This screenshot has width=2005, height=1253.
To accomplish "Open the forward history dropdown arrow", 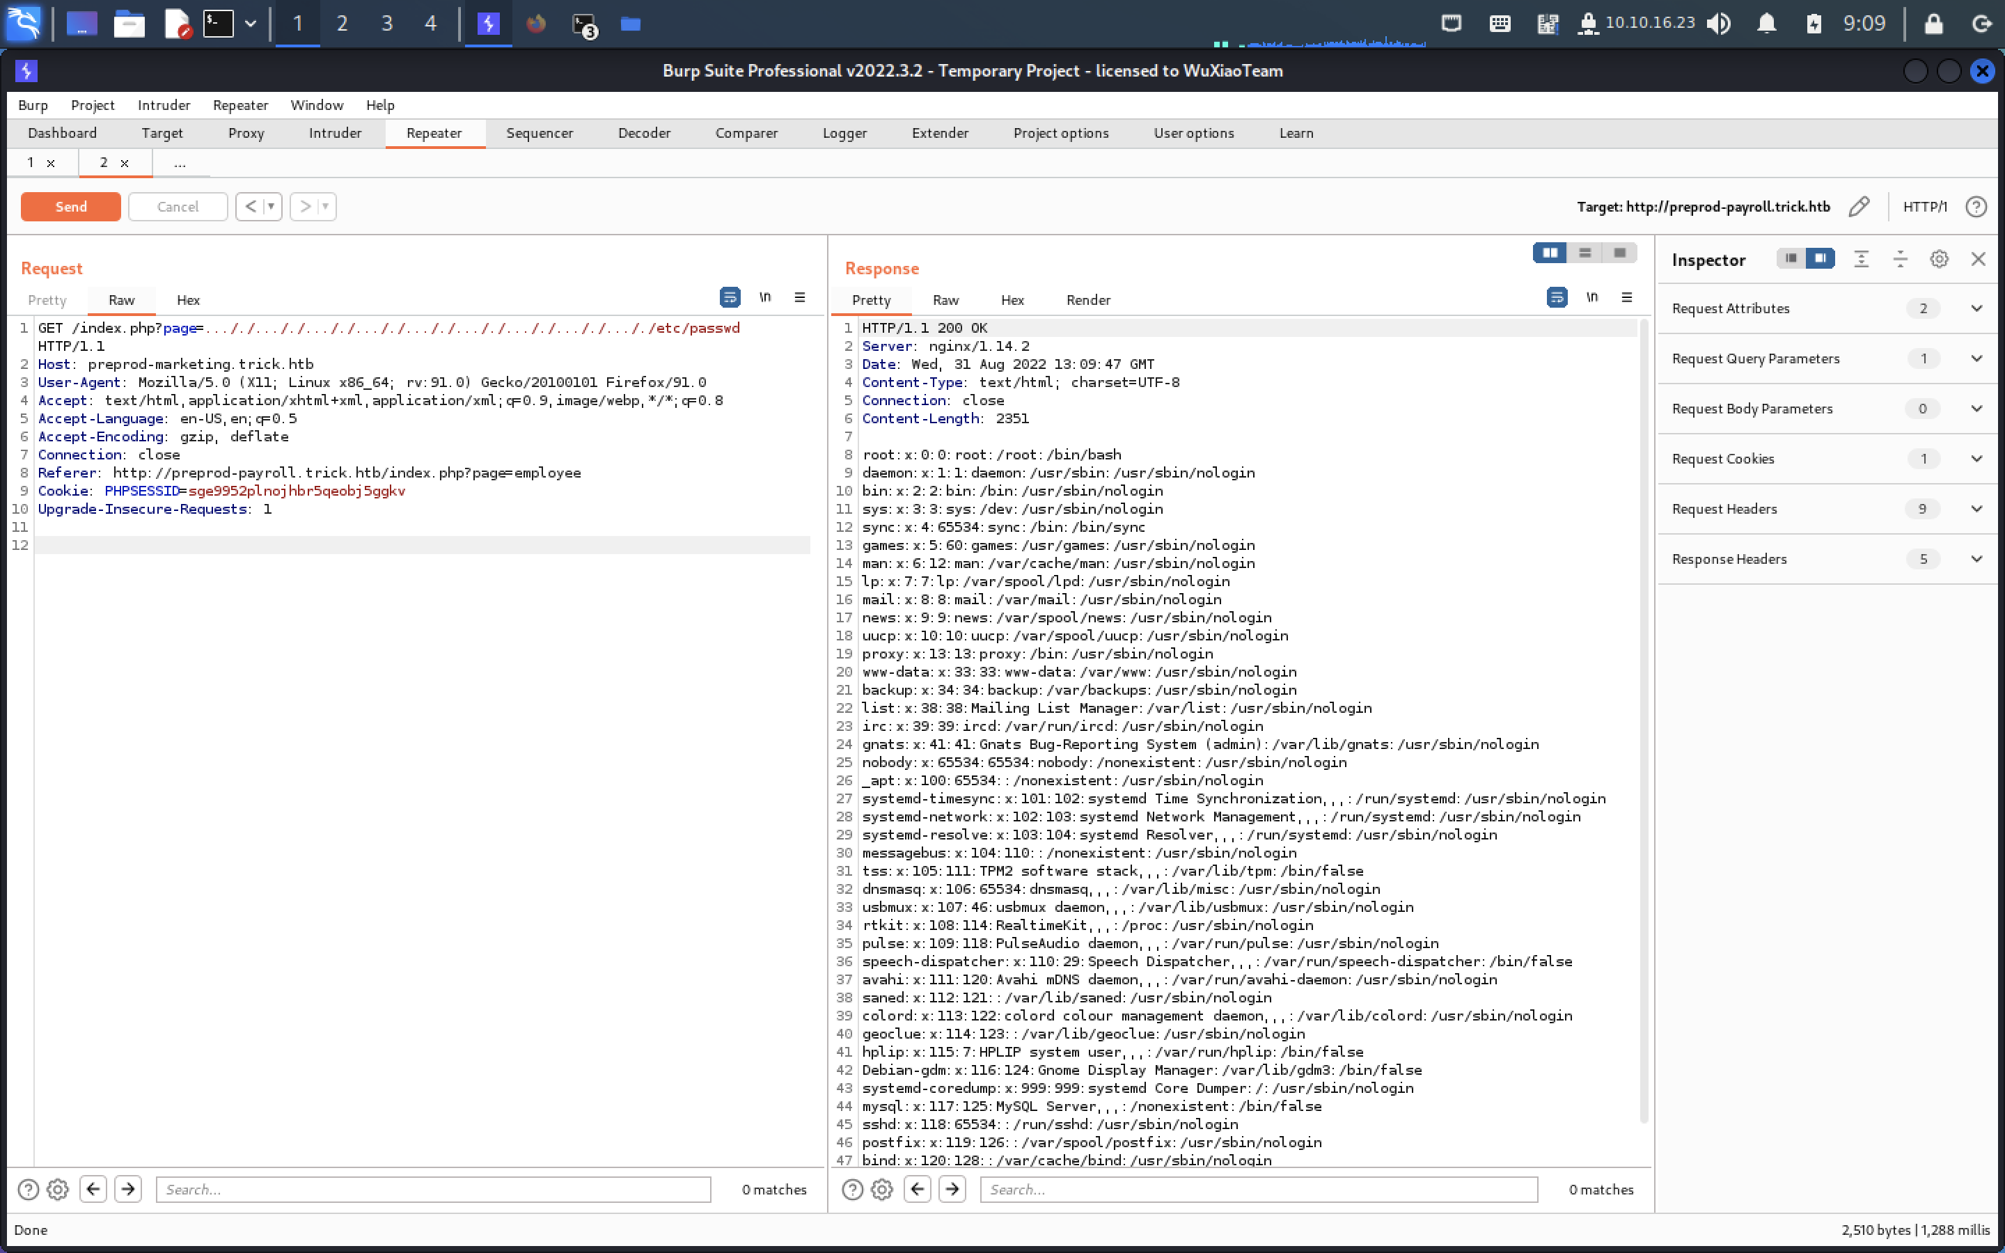I will coord(326,206).
